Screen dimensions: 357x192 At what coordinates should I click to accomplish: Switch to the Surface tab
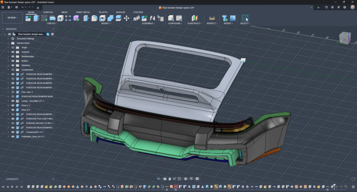[x=48, y=12]
